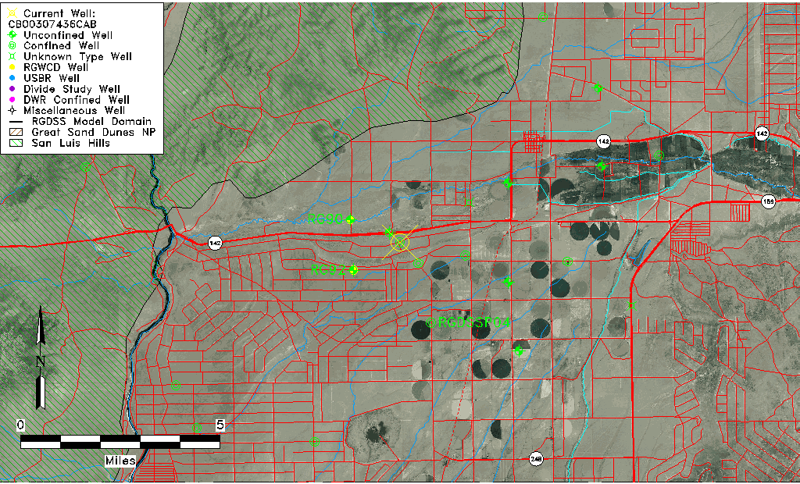
Task: Click the Confined Well legend symbol
Action: click(x=11, y=46)
